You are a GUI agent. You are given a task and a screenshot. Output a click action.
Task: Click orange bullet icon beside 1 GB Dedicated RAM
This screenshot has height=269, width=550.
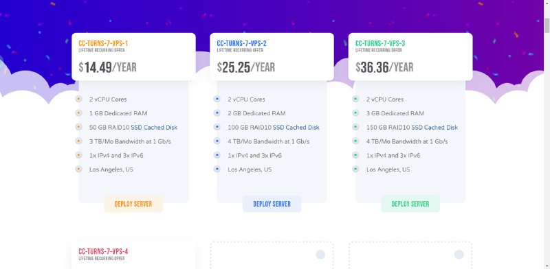tap(78, 113)
